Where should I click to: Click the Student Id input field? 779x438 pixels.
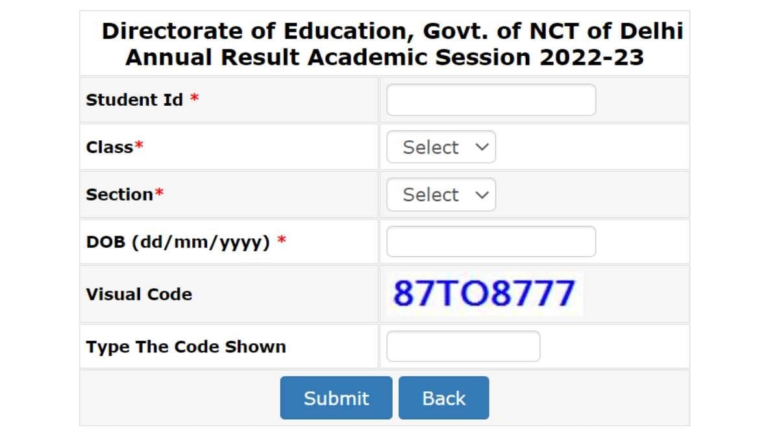pyautogui.click(x=491, y=100)
